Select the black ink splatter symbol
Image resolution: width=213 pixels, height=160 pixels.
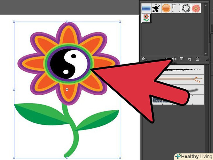(156, 8)
